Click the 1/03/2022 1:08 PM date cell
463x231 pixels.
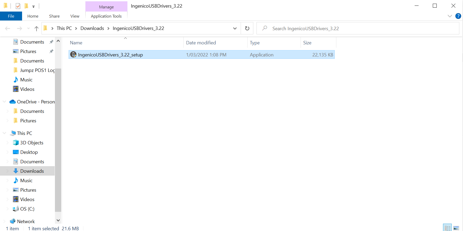(x=206, y=55)
